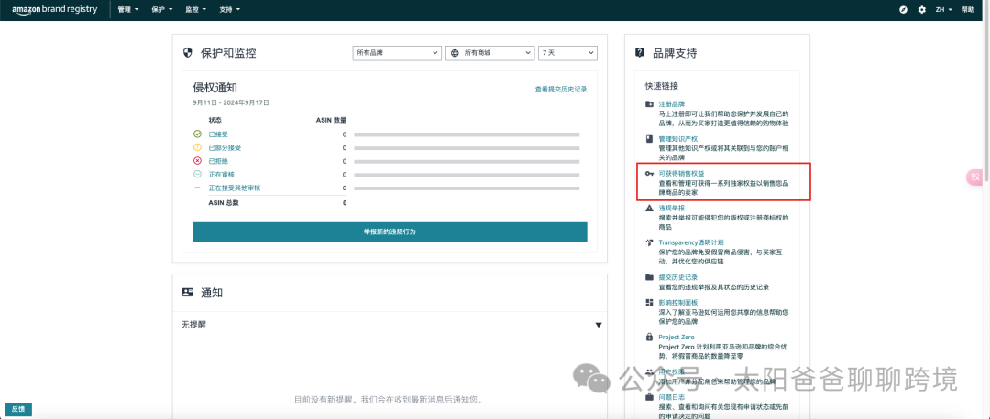Click the 已拒绝 ASIN progress bar

pyautogui.click(x=467, y=161)
